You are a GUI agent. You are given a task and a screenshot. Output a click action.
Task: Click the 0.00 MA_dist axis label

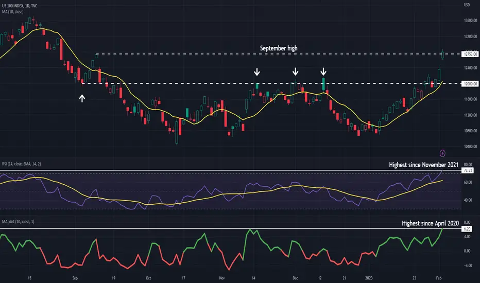(467, 251)
